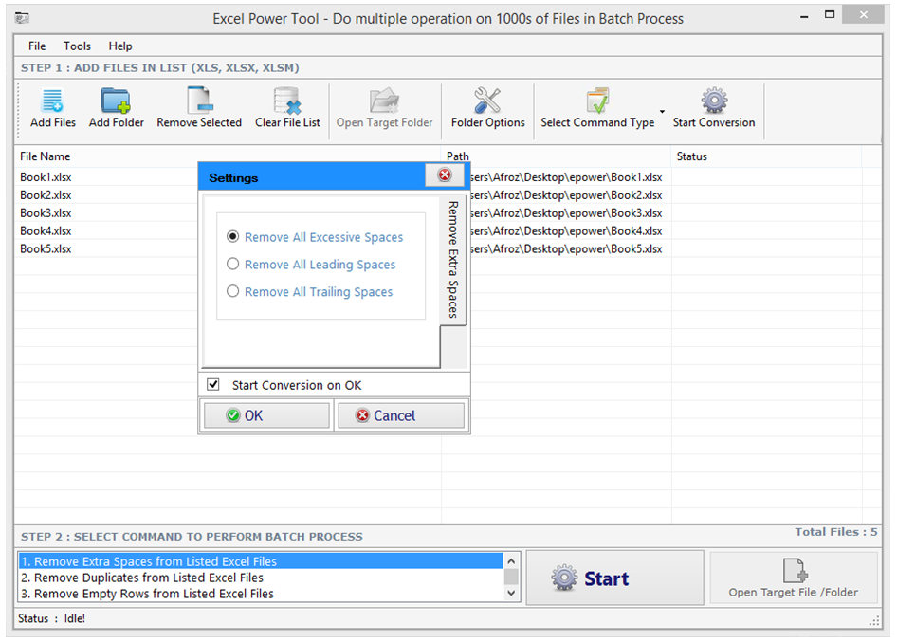Open the Tools menu
The width and height of the screenshot is (897, 642).
(x=77, y=46)
